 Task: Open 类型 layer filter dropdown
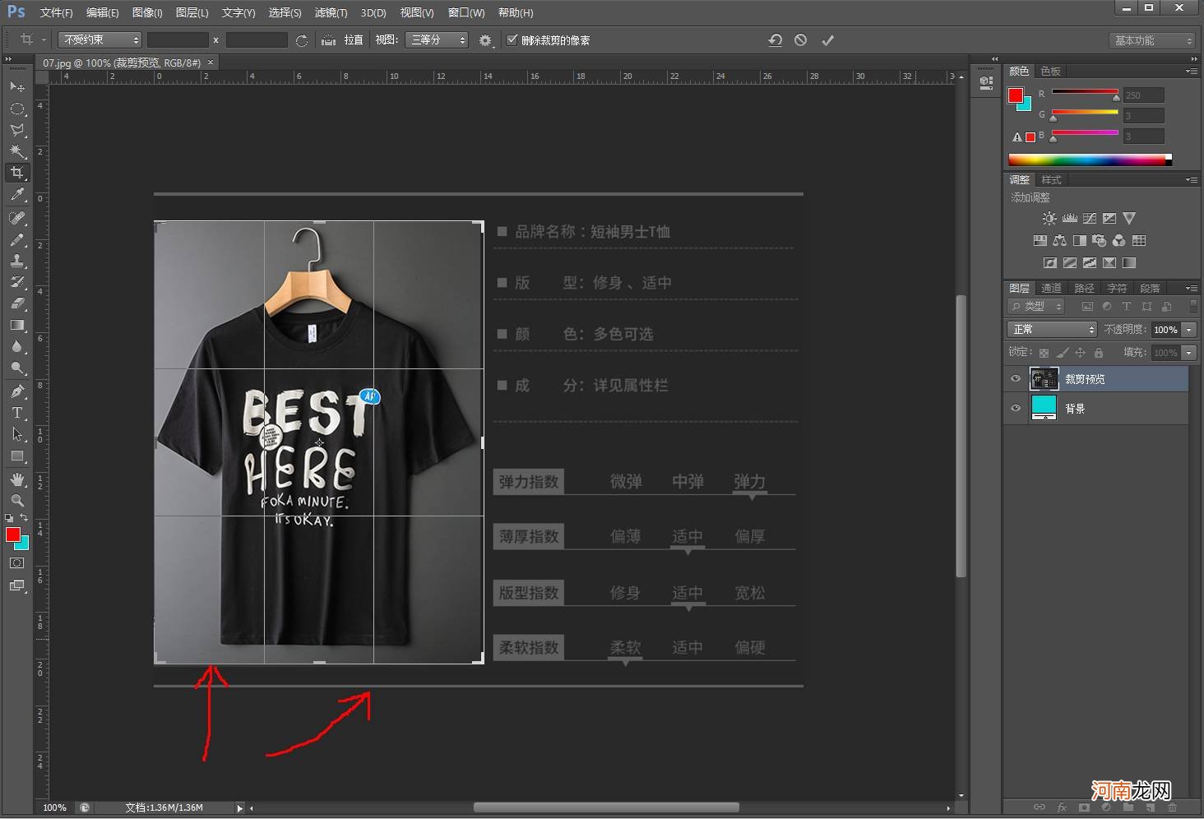point(1036,307)
